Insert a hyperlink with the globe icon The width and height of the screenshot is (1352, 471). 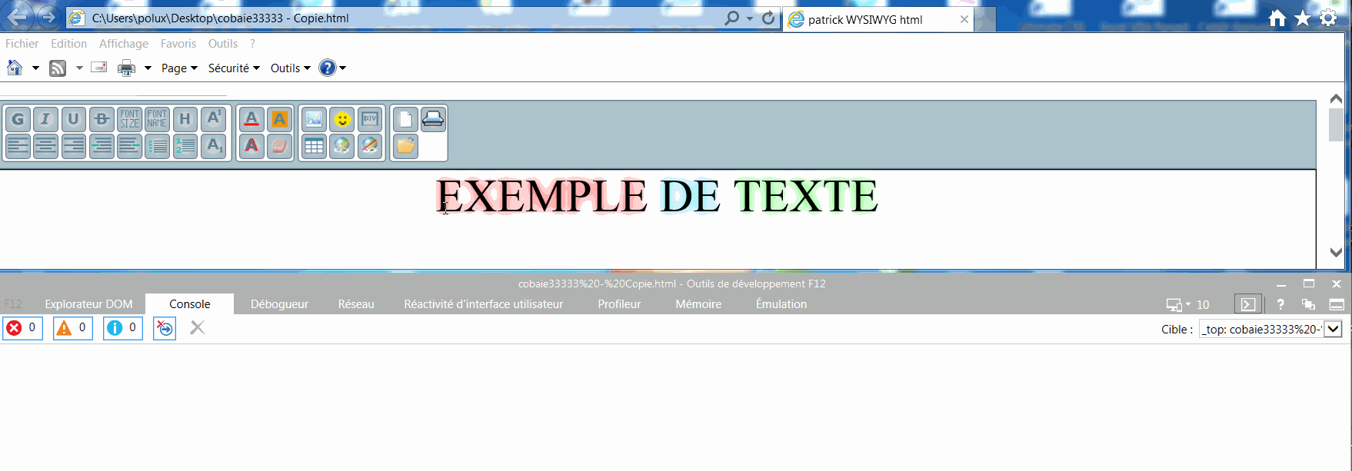point(342,146)
